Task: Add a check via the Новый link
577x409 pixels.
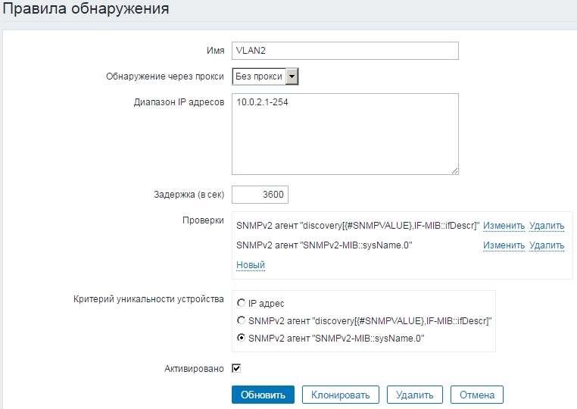Action: tap(250, 265)
